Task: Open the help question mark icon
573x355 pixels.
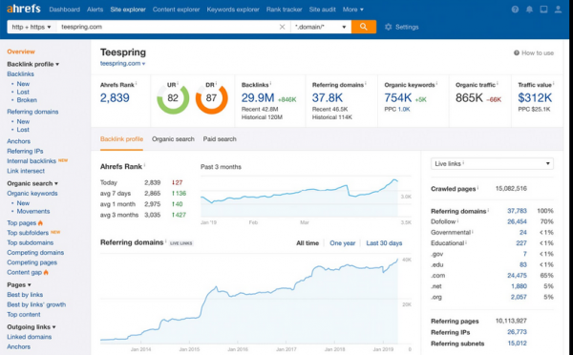Action: 515,10
